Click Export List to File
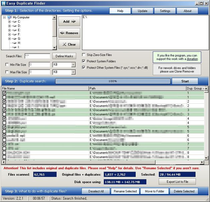The height and width of the screenshot is (202, 210). [177, 182]
